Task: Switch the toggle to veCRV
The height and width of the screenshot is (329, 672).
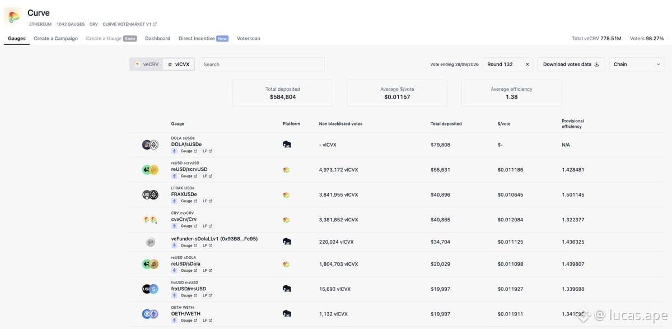Action: coord(147,64)
